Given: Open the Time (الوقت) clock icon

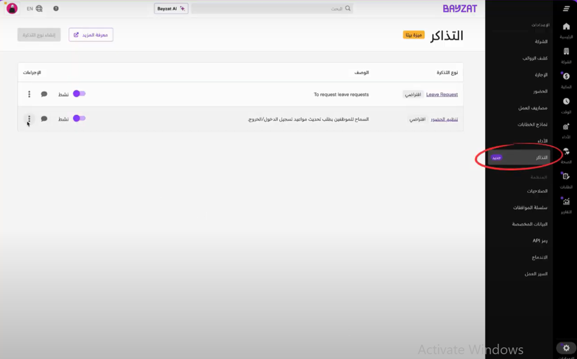Looking at the screenshot, I should click(x=566, y=102).
